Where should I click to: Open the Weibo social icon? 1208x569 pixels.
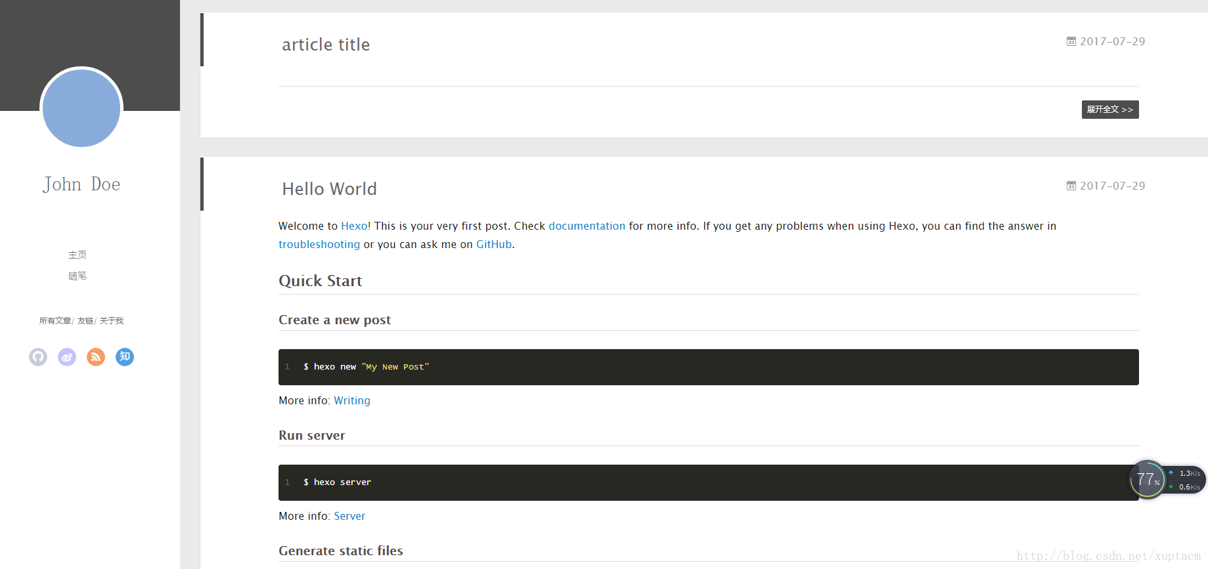(67, 357)
